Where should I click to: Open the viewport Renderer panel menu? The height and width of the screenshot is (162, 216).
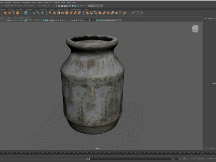(x=22, y=18)
